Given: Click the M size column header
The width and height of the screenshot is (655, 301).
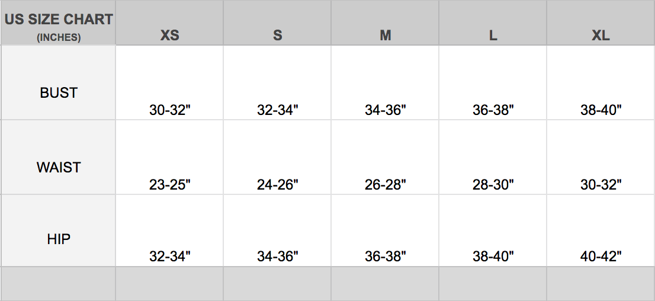Looking at the screenshot, I should (385, 36).
